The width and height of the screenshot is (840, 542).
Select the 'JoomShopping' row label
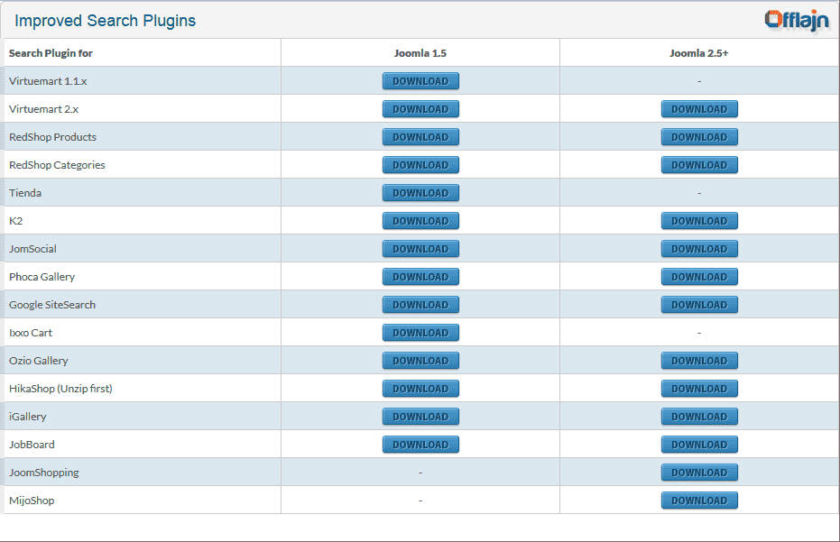[x=44, y=473]
